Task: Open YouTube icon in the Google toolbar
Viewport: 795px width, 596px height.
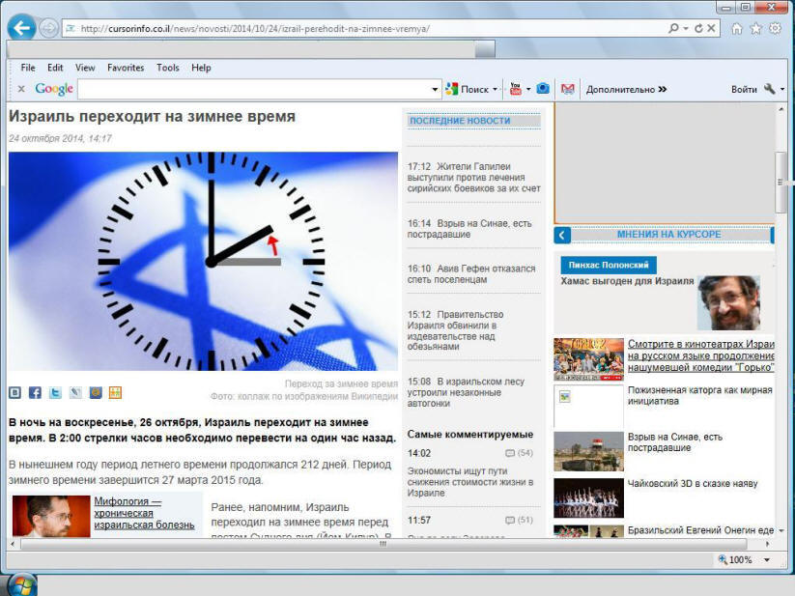Action: 516,89
